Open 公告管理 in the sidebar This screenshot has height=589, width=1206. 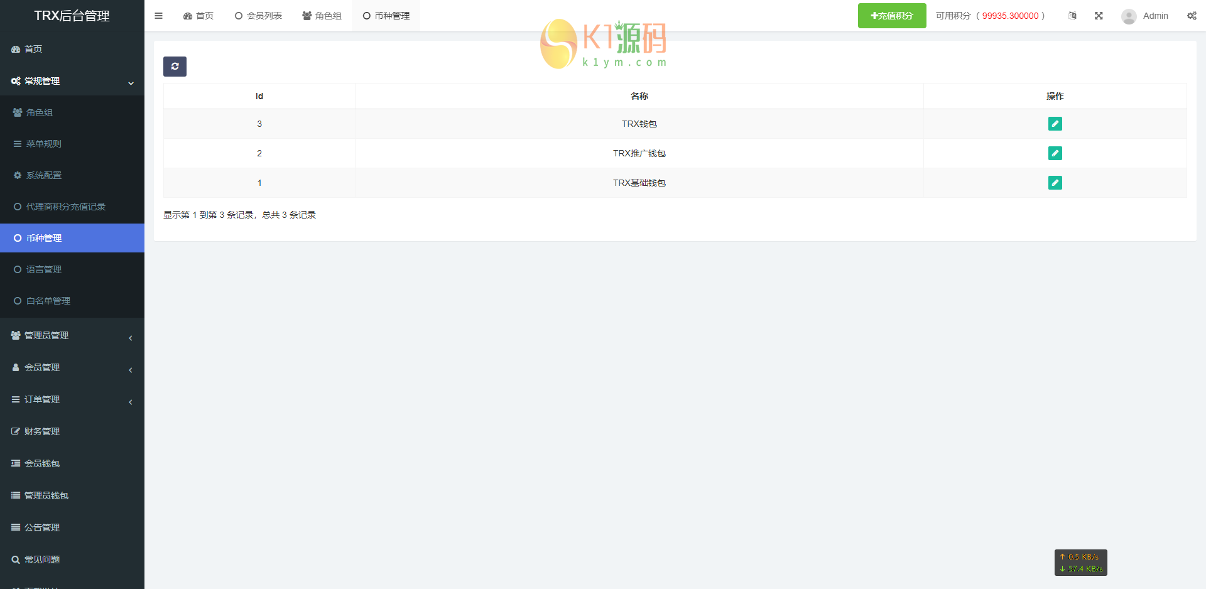tap(72, 527)
